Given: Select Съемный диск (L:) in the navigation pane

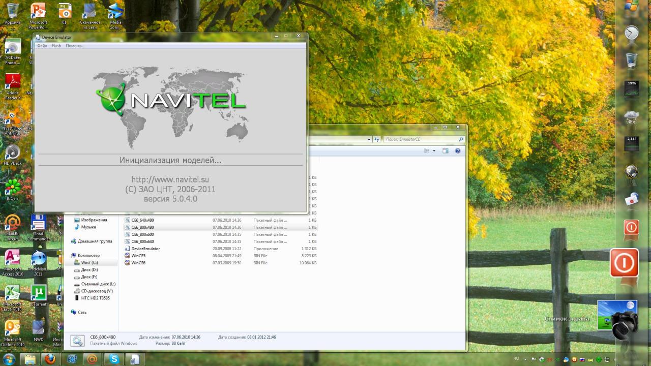Looking at the screenshot, I should [x=98, y=284].
